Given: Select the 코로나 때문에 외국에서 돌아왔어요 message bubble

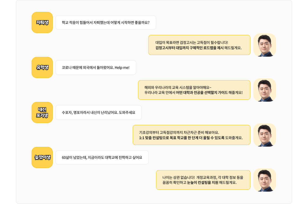Looking at the screenshot, I should tap(96, 67).
